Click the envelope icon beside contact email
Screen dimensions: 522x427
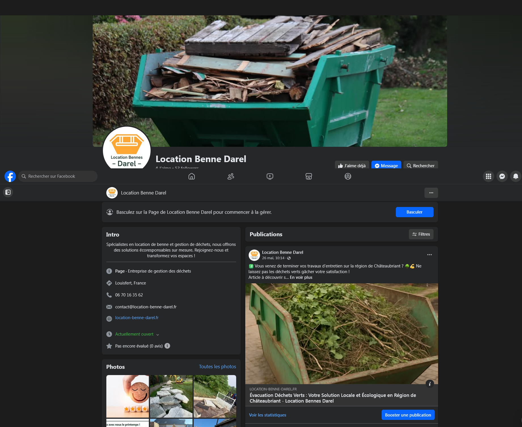(109, 307)
